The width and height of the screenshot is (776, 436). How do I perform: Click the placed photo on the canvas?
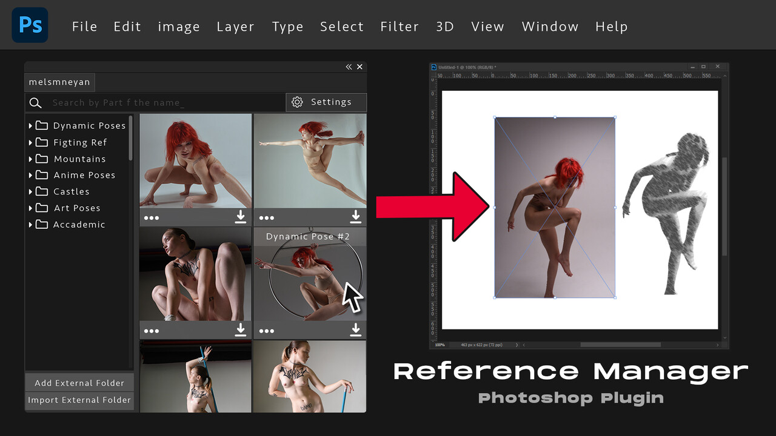[x=555, y=207]
